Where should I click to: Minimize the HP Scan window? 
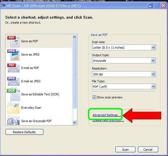[150, 6]
